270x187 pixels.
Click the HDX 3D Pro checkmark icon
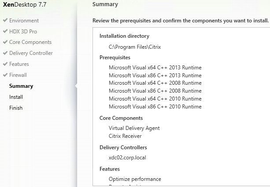pyautogui.click(x=5, y=31)
